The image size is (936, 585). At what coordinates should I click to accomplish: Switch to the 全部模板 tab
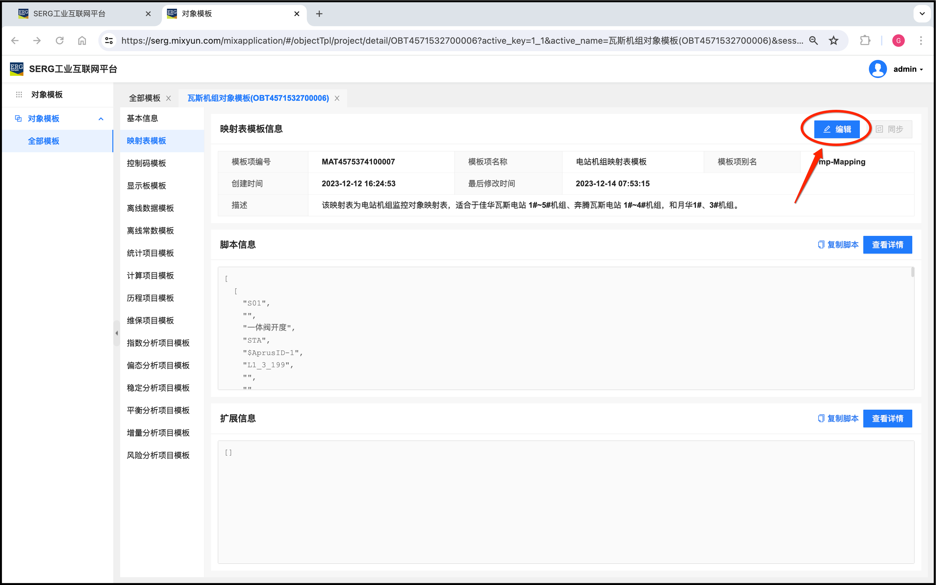click(x=144, y=98)
